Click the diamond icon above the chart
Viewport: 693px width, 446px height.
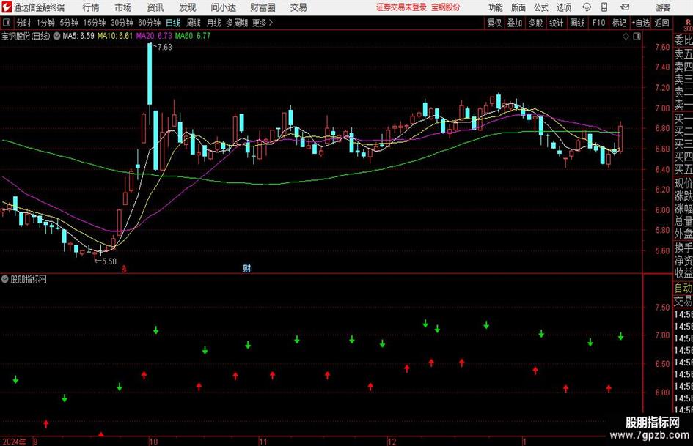click(626, 37)
